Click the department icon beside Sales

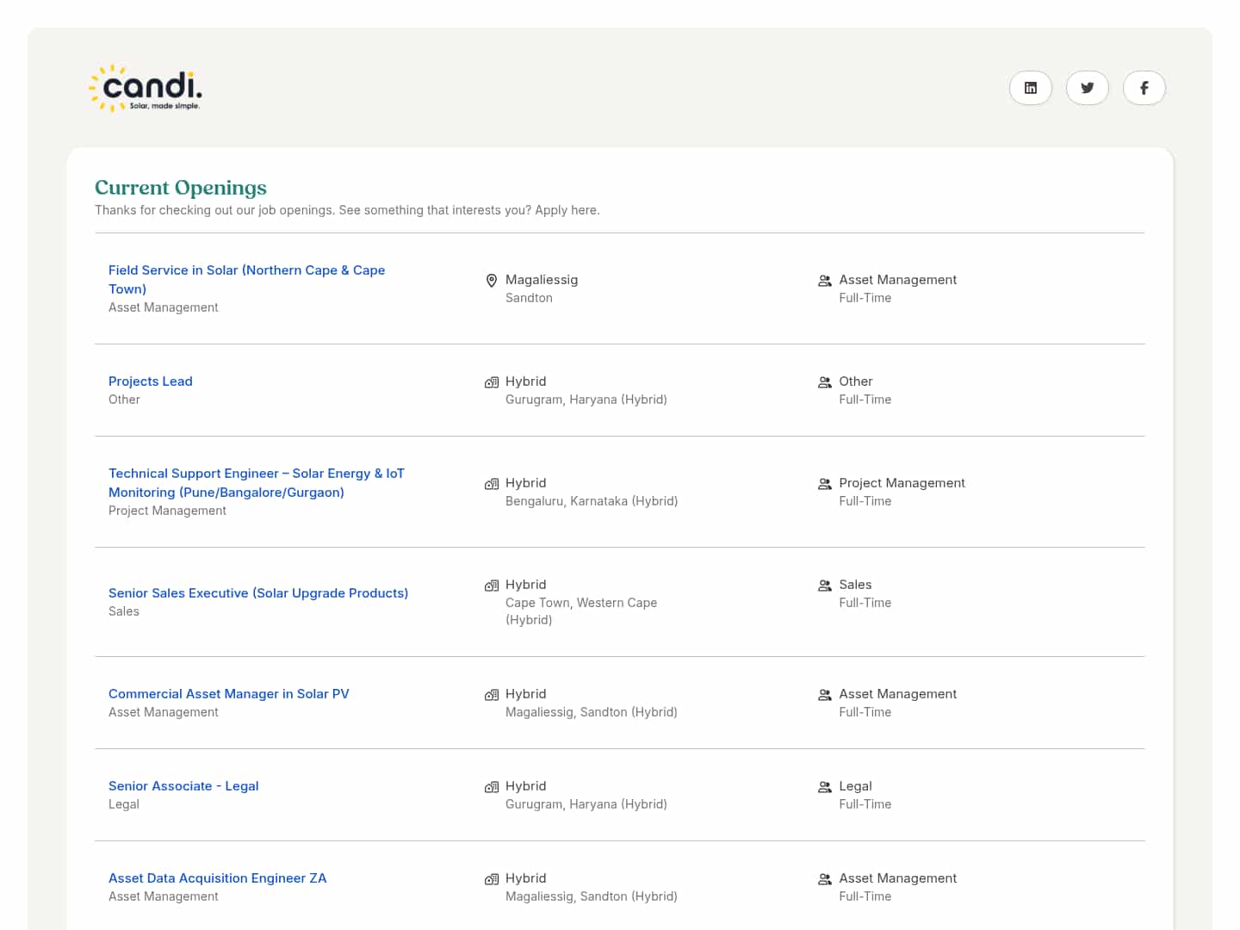824,586
